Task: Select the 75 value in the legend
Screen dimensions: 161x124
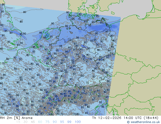Action: click(47, 122)
